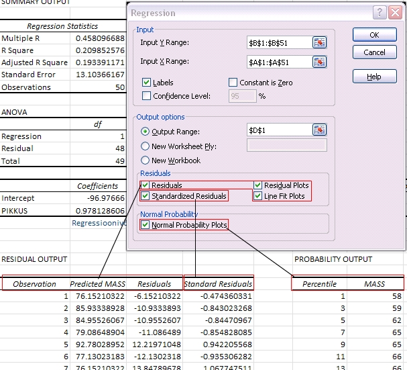The image size is (407, 370).
Task: Select the Standard Residuals column header
Action: 219,283
